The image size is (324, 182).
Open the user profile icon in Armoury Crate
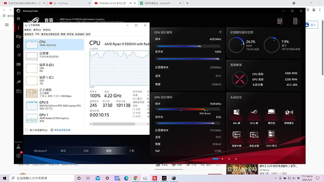(18, 146)
